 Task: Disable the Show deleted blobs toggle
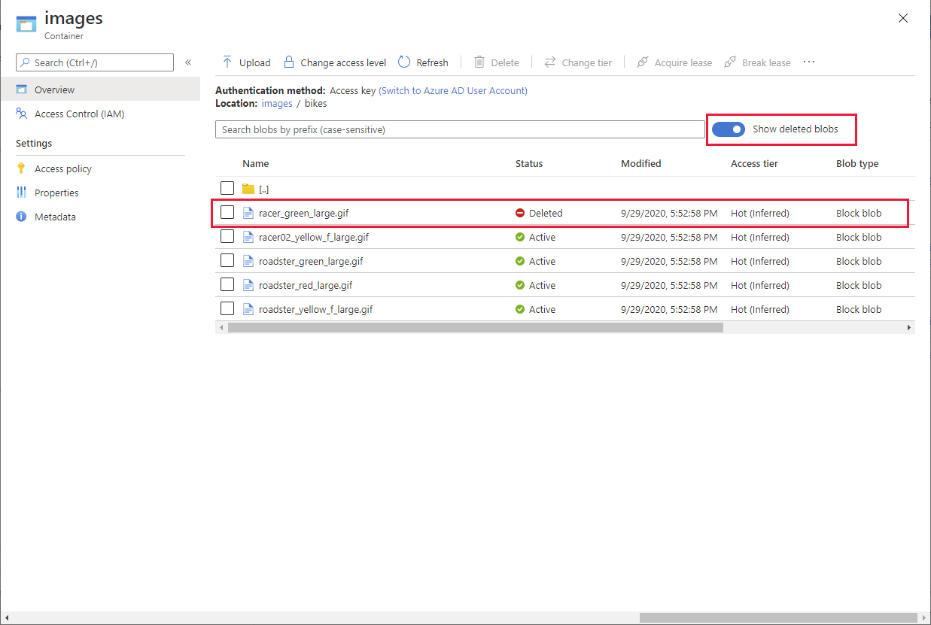pos(728,129)
